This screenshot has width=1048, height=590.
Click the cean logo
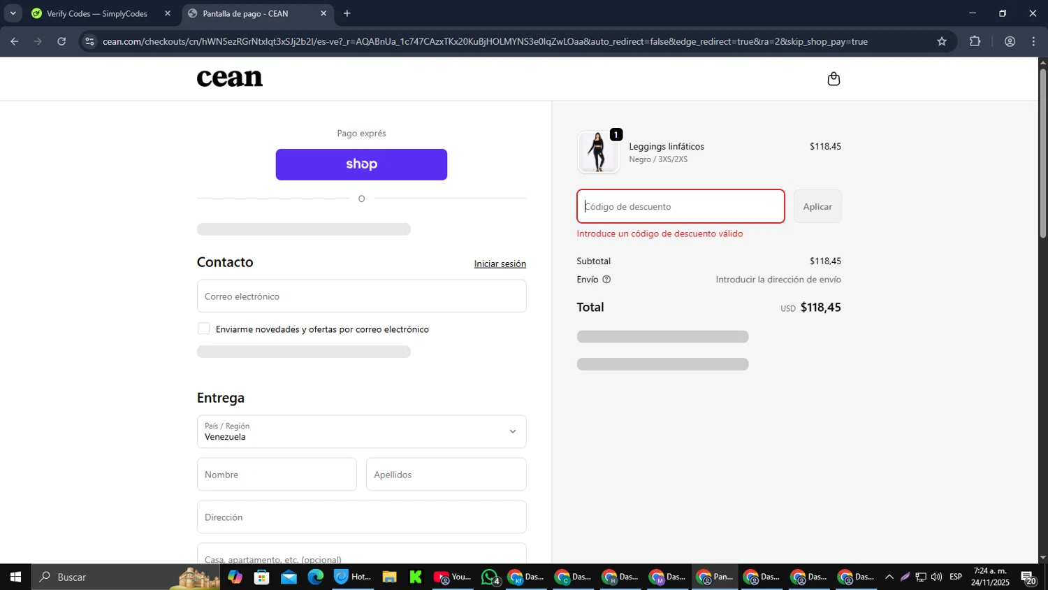[x=230, y=78]
